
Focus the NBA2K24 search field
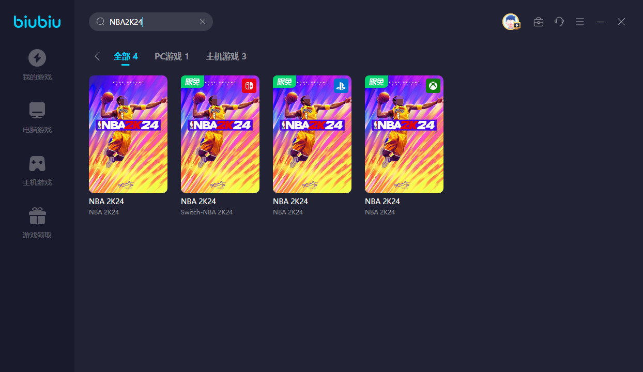point(151,22)
